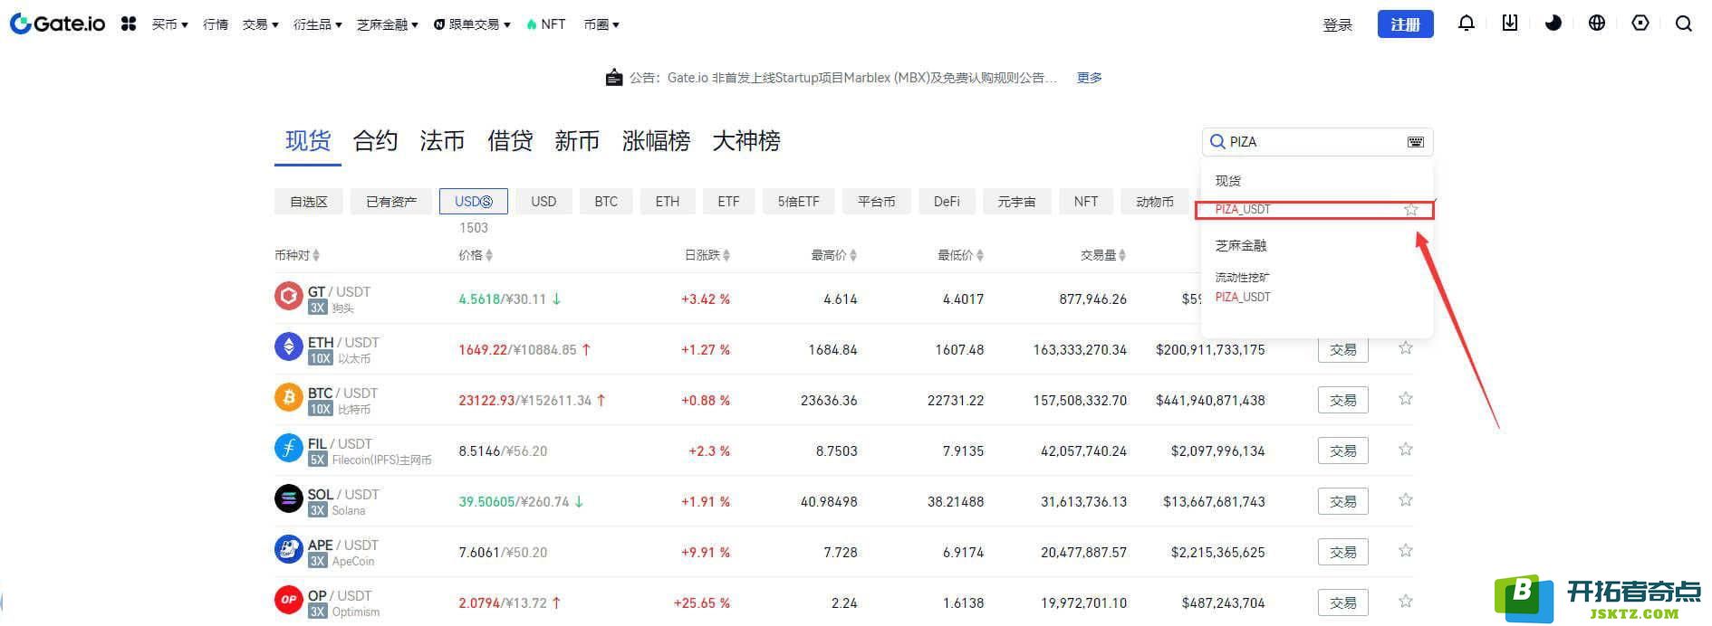1712x626 pixels.
Task: Click the download app icon
Action: pyautogui.click(x=1510, y=24)
